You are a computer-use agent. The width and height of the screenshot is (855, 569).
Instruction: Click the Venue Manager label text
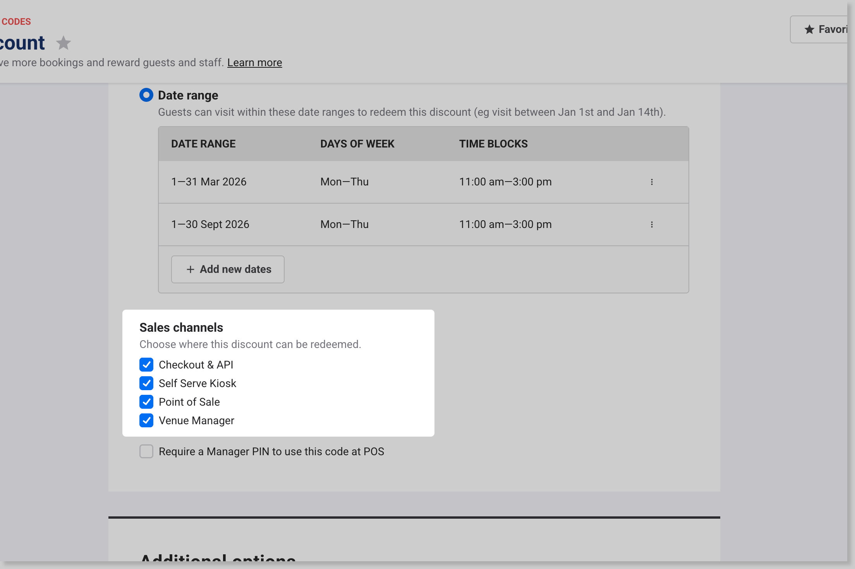196,421
